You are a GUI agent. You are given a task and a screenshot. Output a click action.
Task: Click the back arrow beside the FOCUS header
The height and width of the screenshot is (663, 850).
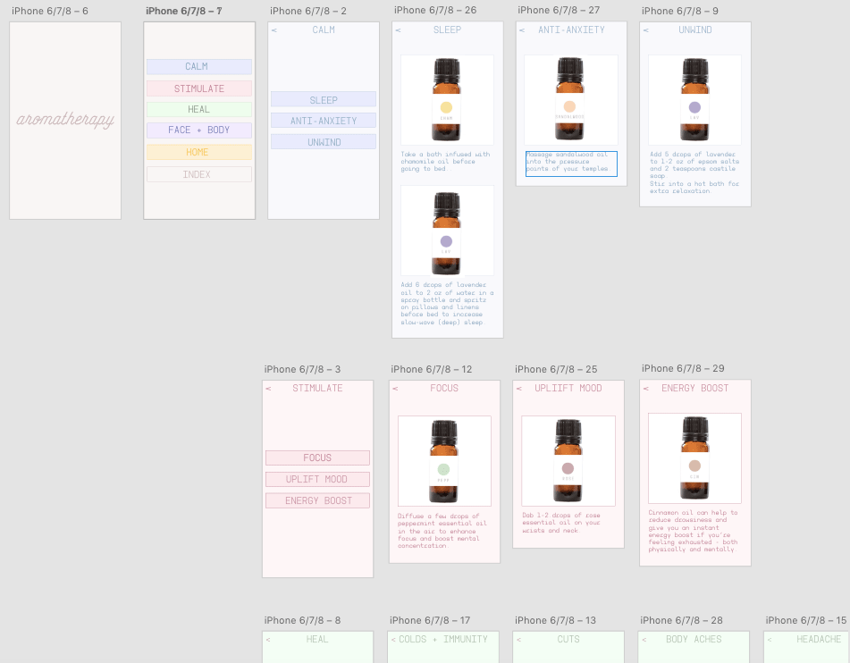click(394, 389)
